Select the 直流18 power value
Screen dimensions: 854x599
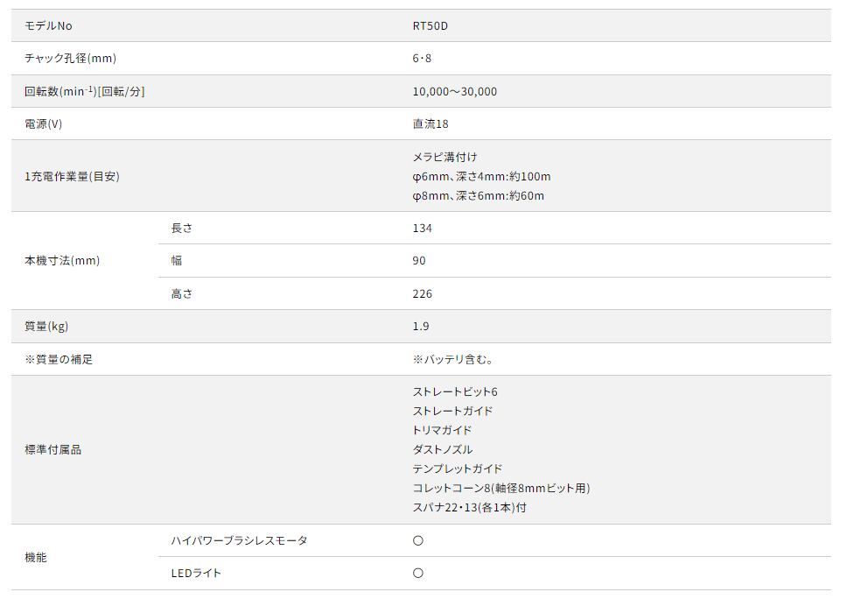point(430,124)
